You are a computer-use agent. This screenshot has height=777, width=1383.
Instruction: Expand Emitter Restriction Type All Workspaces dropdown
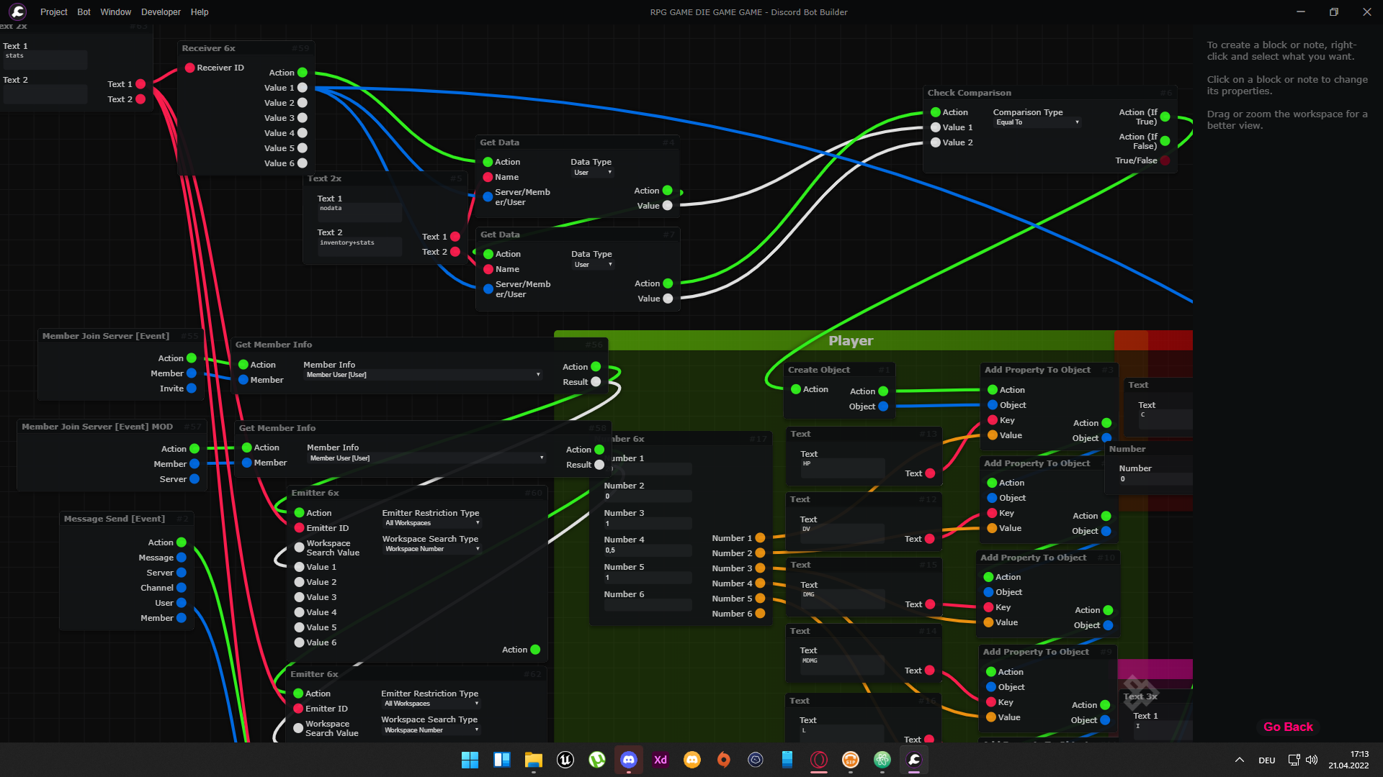(x=431, y=523)
